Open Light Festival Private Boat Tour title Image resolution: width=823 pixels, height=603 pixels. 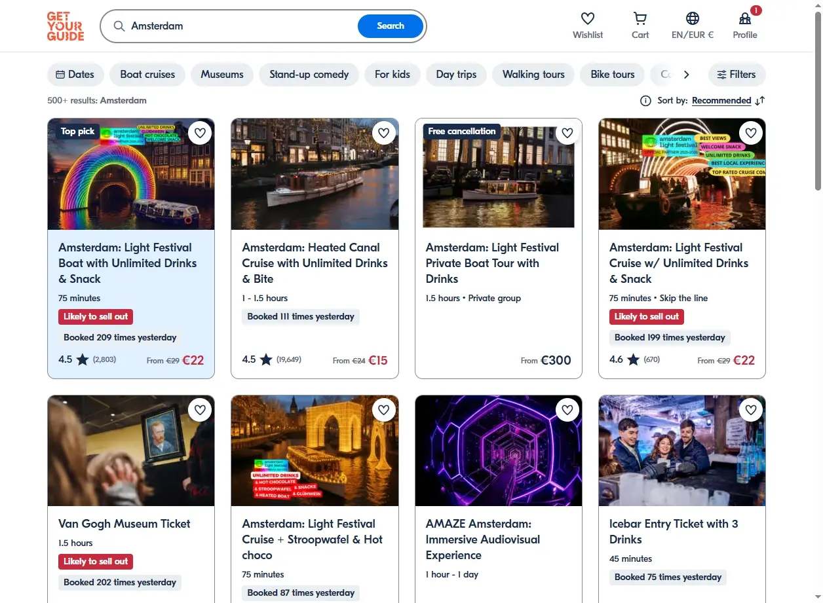pos(492,263)
